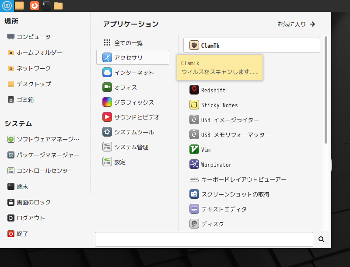Select the システムツール category
This screenshot has height=267, width=350.
coord(133,132)
